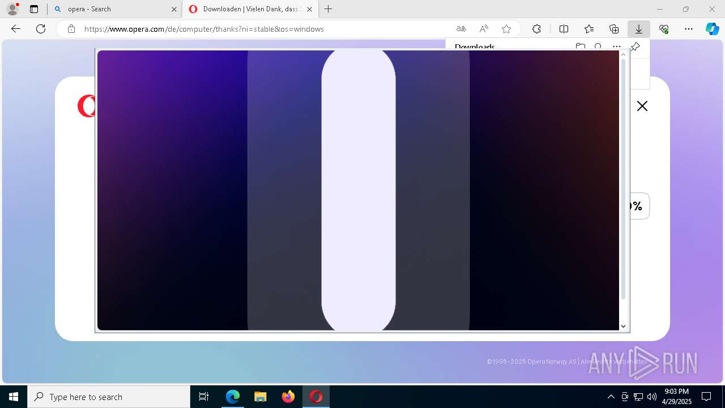Open the Collections panel
725x408 pixels.
614,29
